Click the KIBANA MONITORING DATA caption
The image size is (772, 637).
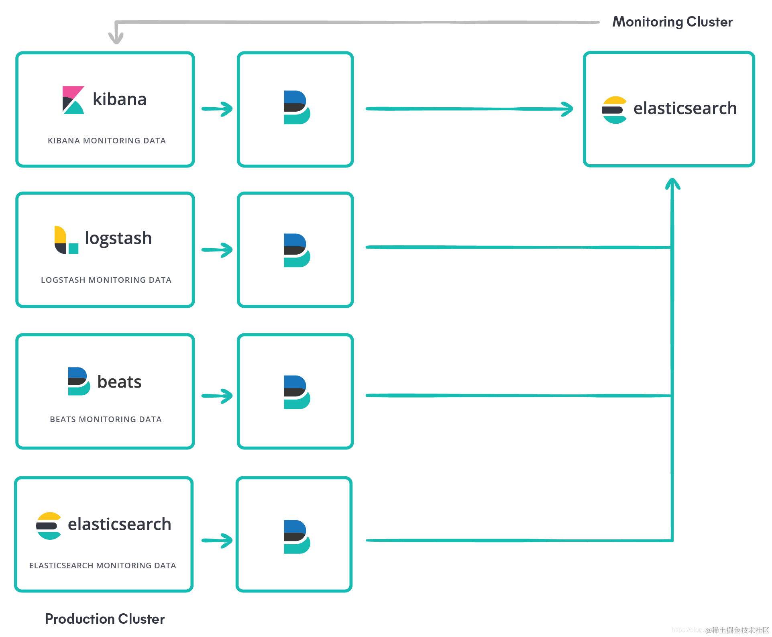[106, 141]
